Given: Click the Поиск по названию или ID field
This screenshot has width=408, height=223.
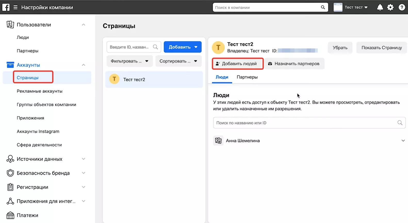Looking at the screenshot, I should click(x=309, y=123).
